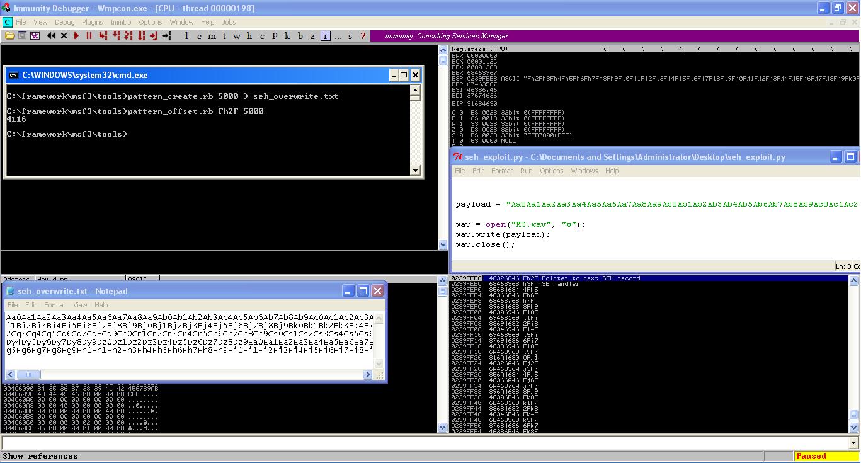This screenshot has width=861, height=463.
Task: Click the Restart program rewind icon
Action: coord(51,36)
